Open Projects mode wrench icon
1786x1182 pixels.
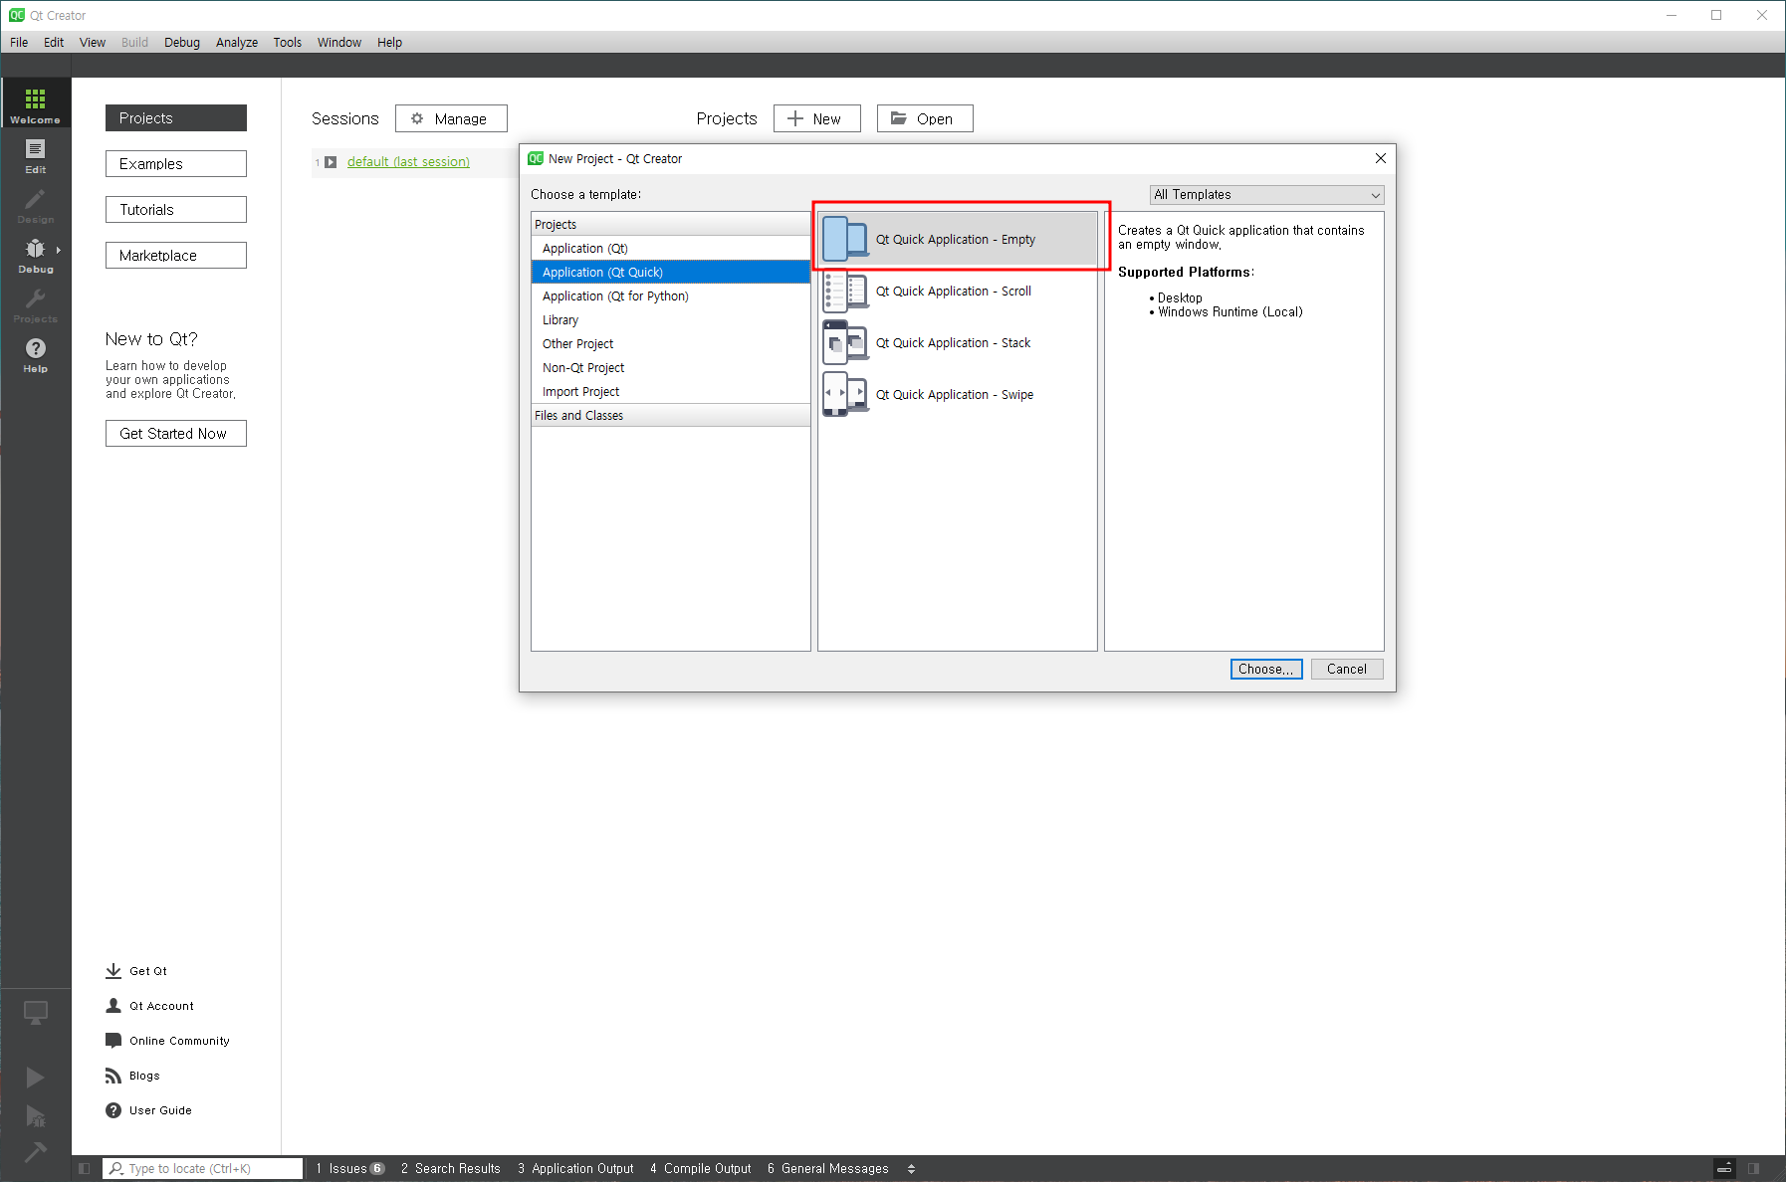coord(35,305)
